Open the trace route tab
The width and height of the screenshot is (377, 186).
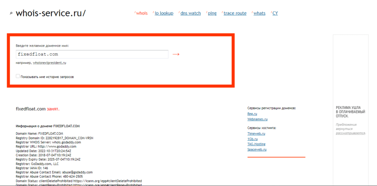pyautogui.click(x=235, y=13)
